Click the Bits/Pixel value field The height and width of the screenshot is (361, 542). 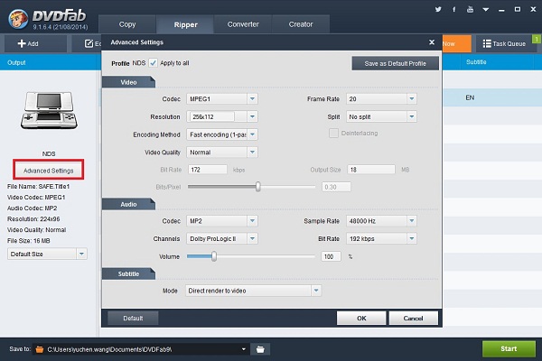coord(336,187)
